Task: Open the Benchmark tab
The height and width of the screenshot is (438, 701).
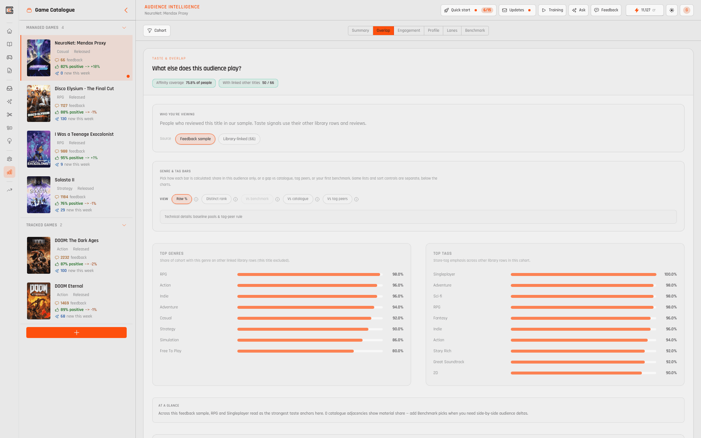Action: pos(475,30)
